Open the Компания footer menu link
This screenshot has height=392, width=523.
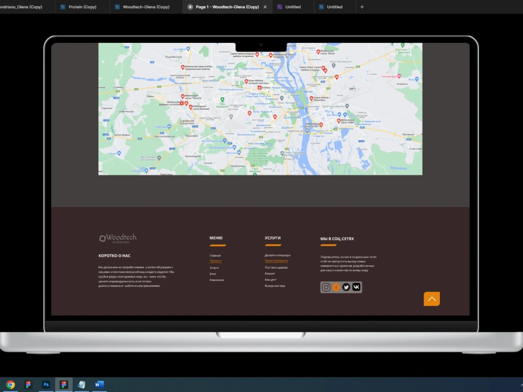[x=217, y=280]
